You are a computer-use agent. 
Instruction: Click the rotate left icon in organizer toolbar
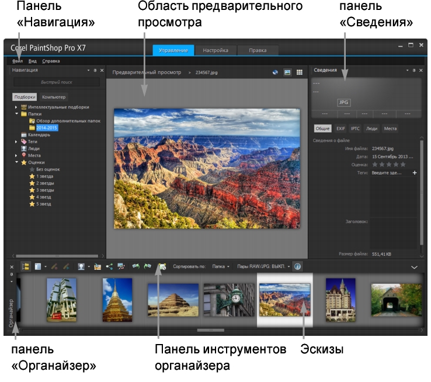[135, 266]
